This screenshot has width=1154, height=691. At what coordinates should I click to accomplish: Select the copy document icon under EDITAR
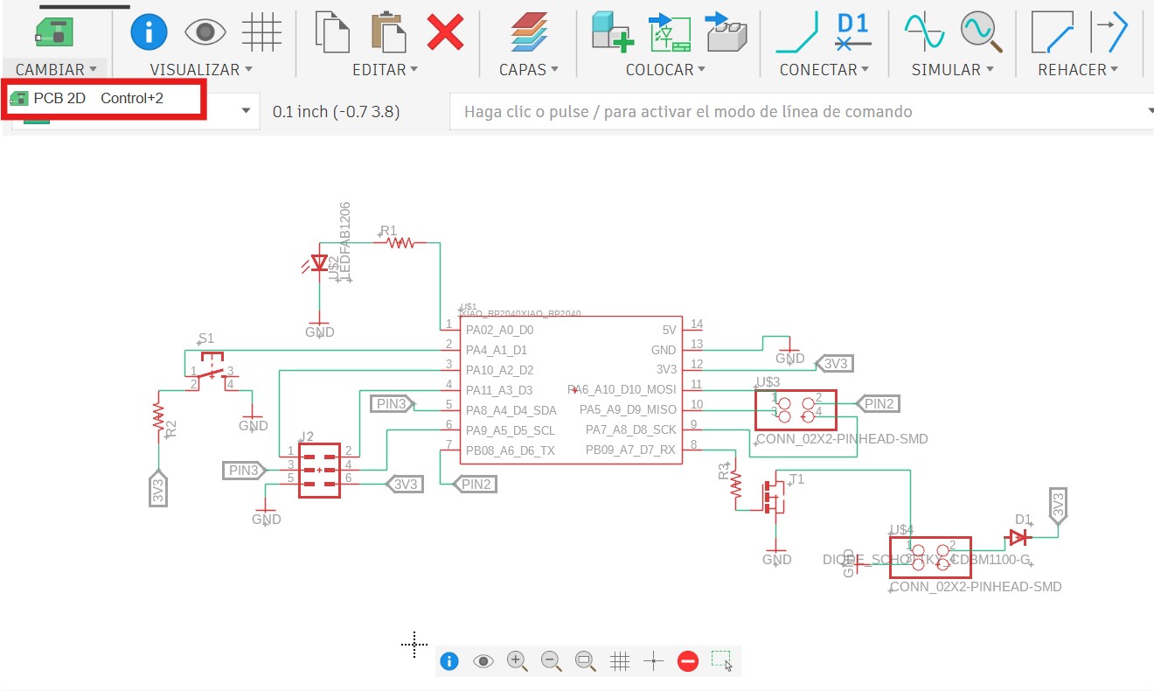click(333, 31)
